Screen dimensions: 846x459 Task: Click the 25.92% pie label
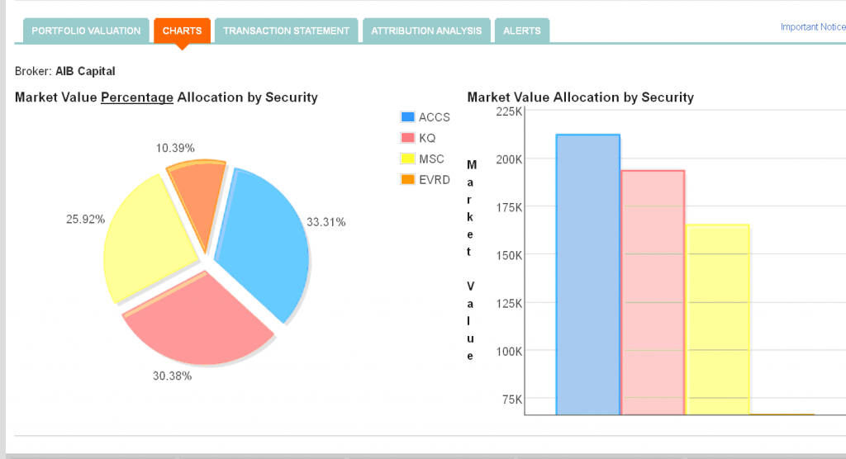coord(85,219)
